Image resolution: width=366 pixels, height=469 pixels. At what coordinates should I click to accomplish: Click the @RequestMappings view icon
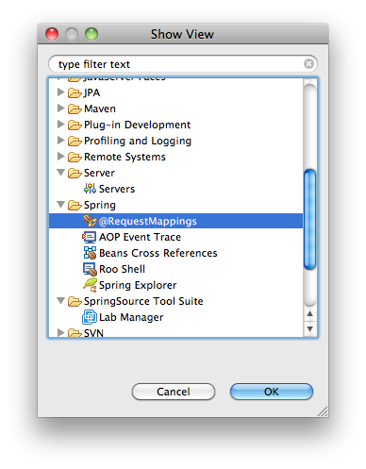(x=90, y=221)
